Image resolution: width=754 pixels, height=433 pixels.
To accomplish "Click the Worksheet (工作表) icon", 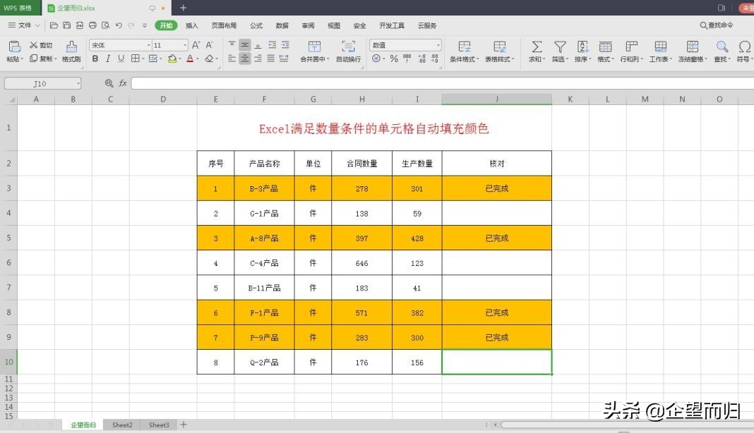I will click(661, 47).
